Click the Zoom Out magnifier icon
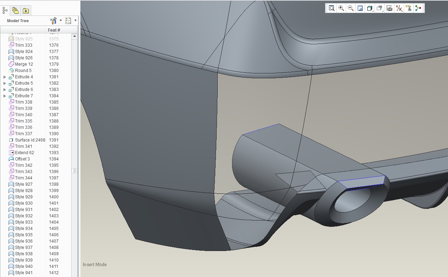 click(350, 8)
